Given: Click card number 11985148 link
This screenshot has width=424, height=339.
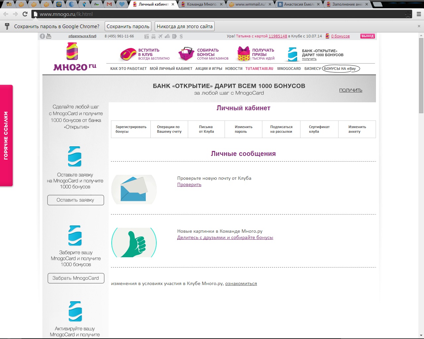Looking at the screenshot, I should [278, 36].
